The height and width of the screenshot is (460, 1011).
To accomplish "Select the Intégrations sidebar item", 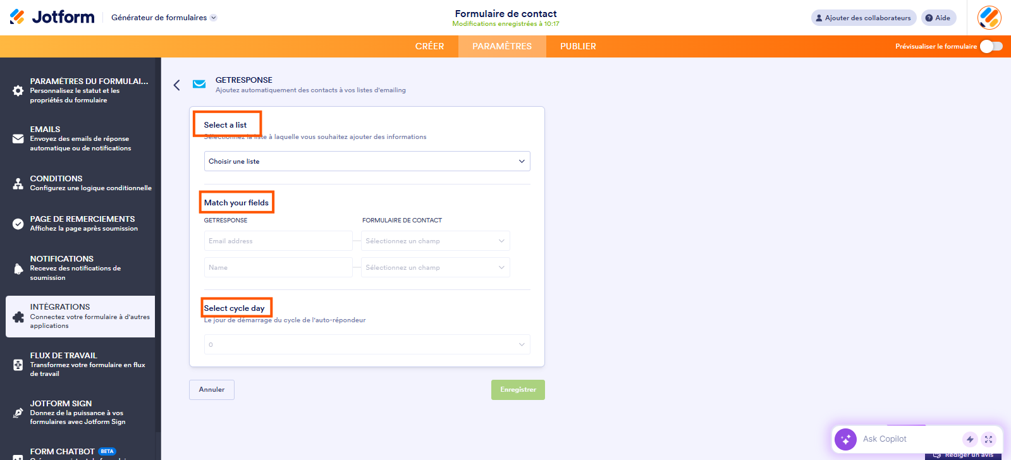I will pos(80,317).
